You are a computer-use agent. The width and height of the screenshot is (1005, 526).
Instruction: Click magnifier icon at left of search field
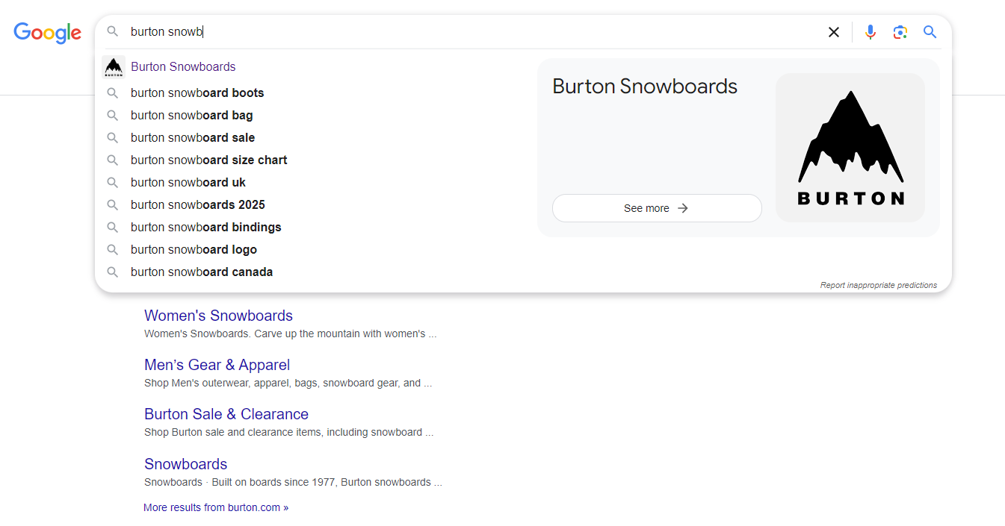click(x=113, y=31)
